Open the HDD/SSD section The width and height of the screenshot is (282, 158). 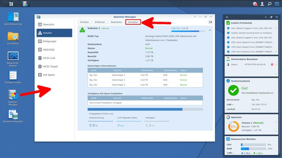point(54,49)
